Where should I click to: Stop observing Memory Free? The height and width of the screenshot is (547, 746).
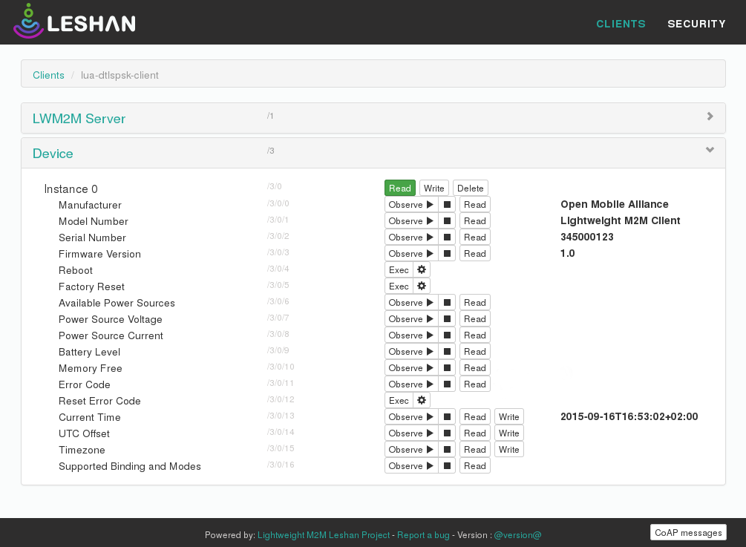(x=447, y=367)
